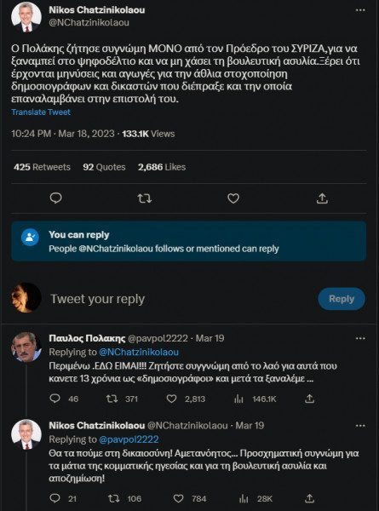Open the @pavpol2222 mention link
This screenshot has width=379, height=511.
(129, 439)
